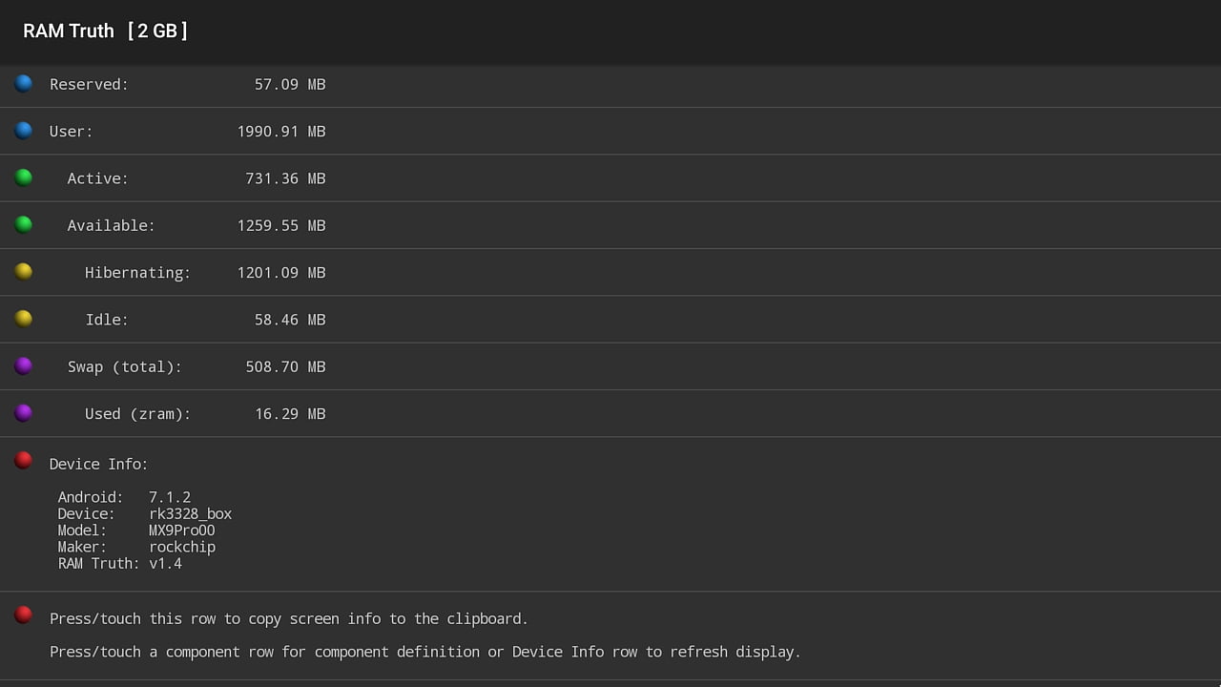Click the Idle row's 58.46 MB value
The image size is (1221, 687).
click(x=290, y=320)
